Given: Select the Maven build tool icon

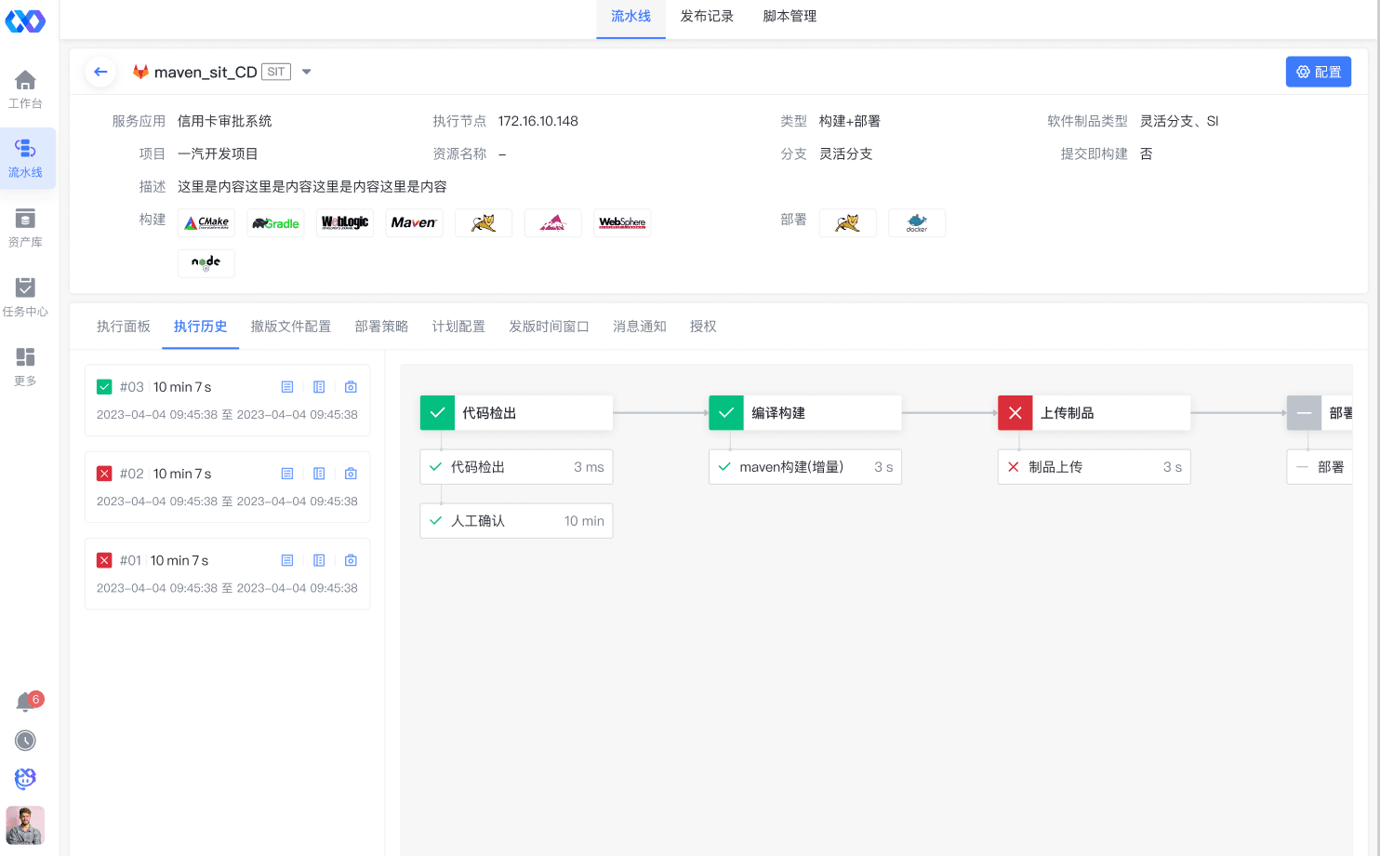Looking at the screenshot, I should coord(414,223).
